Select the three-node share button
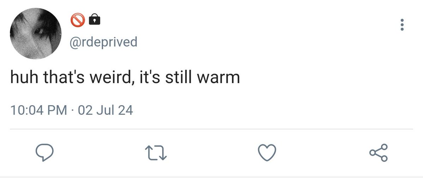This screenshot has width=423, height=183. [379, 153]
